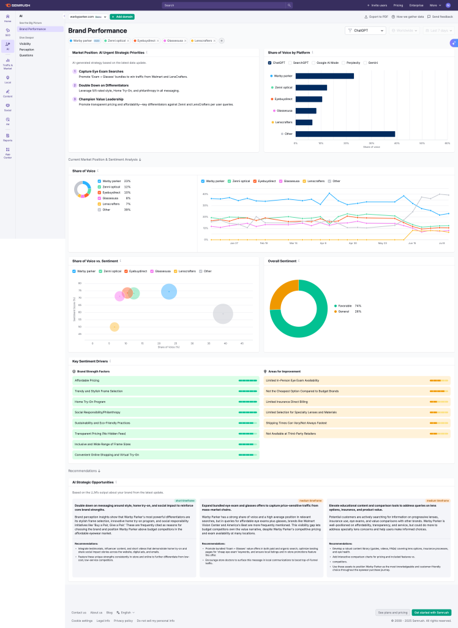Click the search magnifier icon
This screenshot has width=458, height=628.
(289, 5)
